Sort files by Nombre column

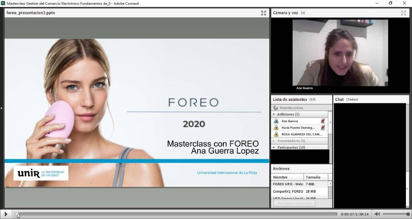pyautogui.click(x=288, y=177)
